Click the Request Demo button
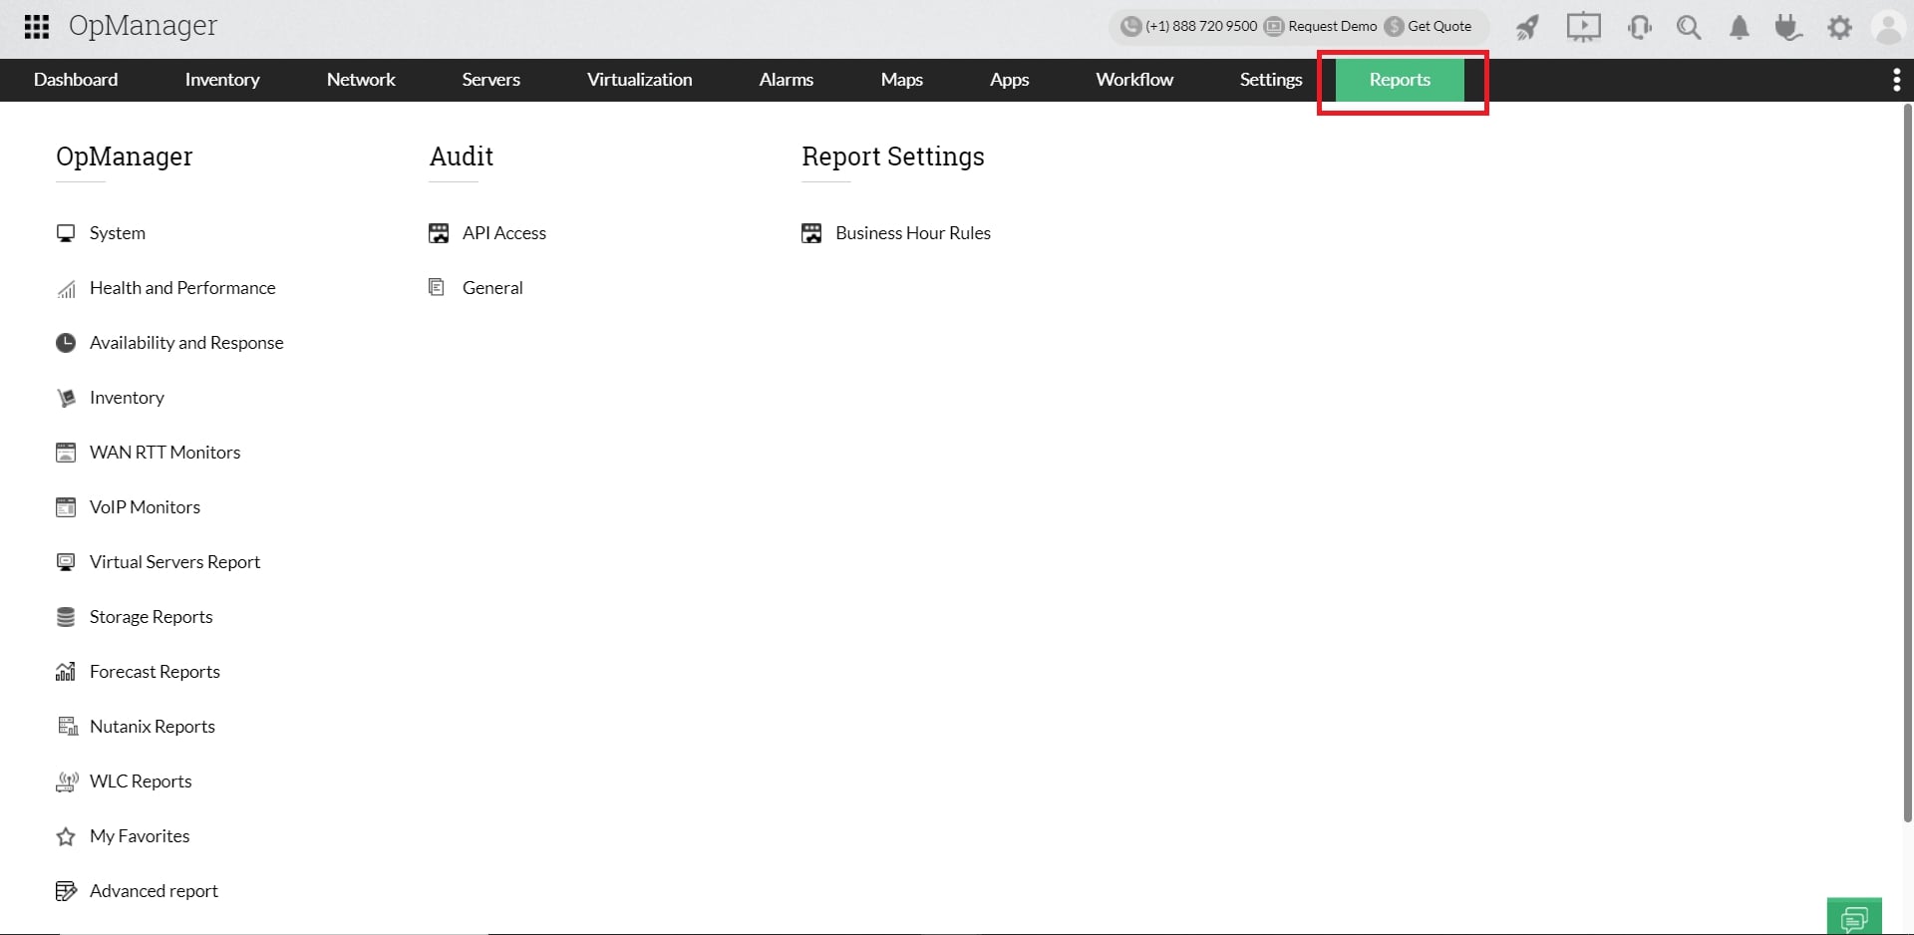 [x=1321, y=26]
